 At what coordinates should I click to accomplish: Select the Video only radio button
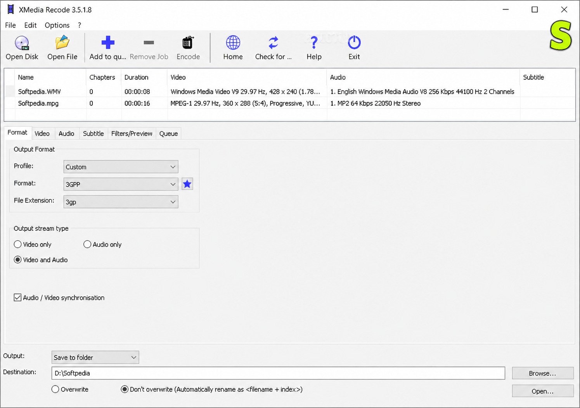tap(17, 244)
